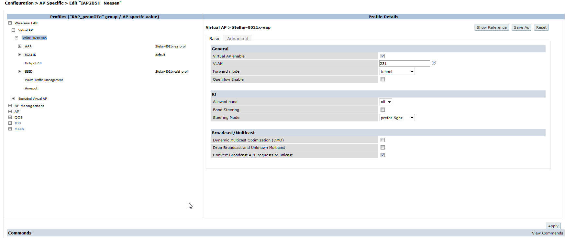Expand the QOS section
The width and height of the screenshot is (565, 238).
[10, 117]
